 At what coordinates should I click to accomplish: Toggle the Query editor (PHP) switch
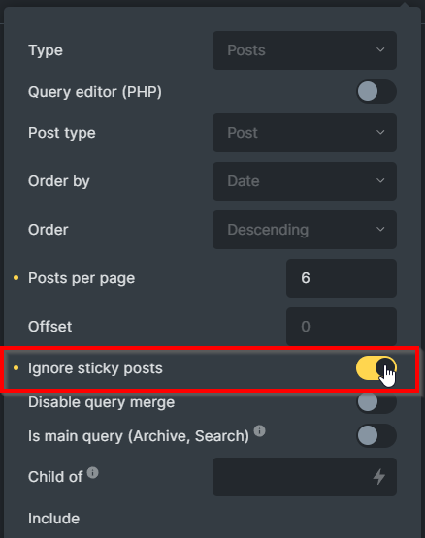pos(376,92)
